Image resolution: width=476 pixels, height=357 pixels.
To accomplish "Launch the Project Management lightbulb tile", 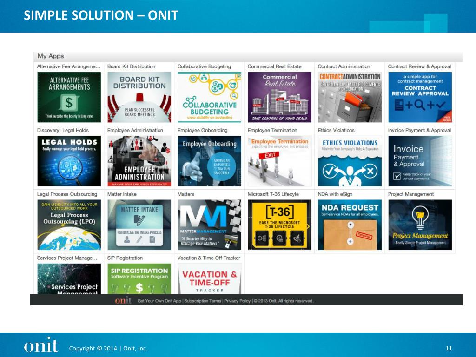I will coord(420,225).
